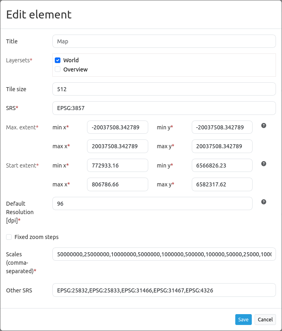Screen dimensions: 282x331
Task: Click the Scales comma-separated field
Action: point(164,254)
